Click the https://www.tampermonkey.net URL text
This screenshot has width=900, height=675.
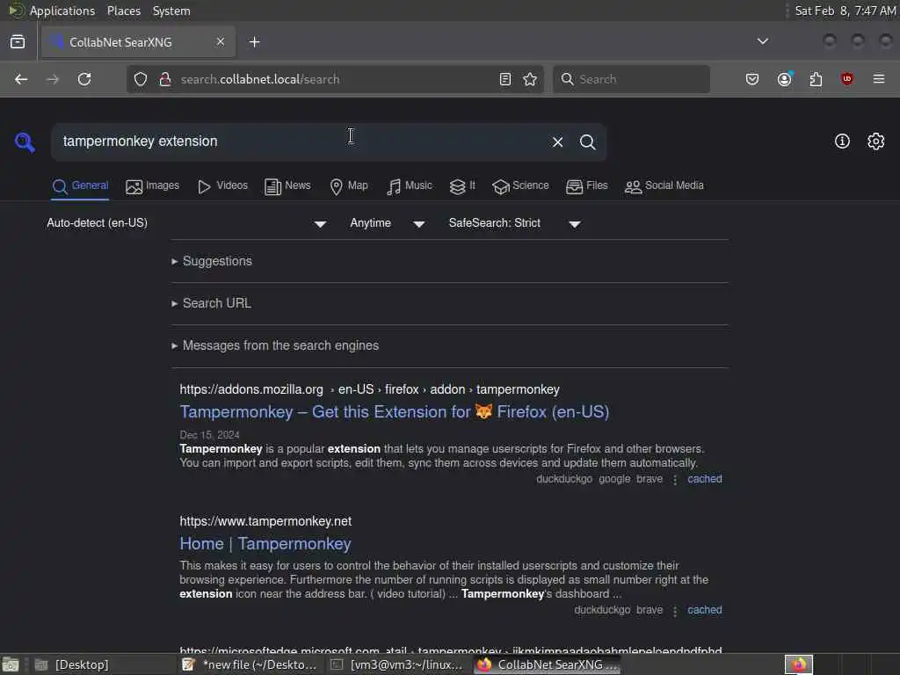265,521
